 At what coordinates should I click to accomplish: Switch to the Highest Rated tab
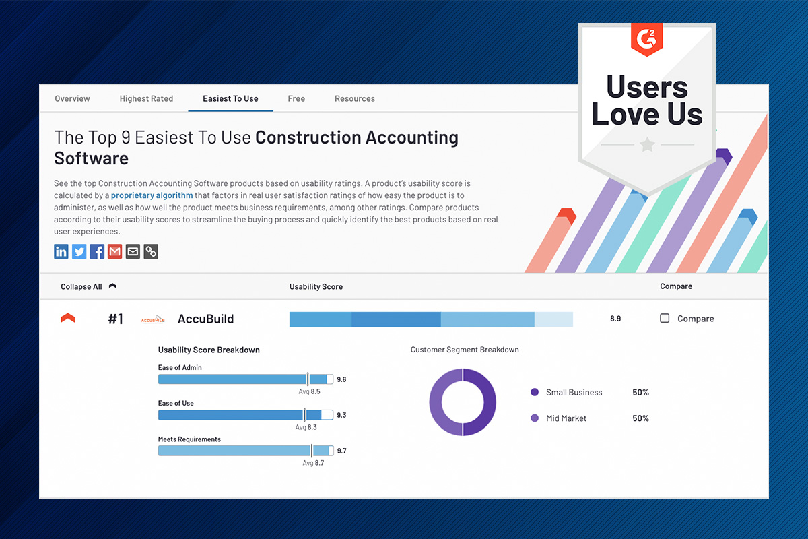[146, 98]
